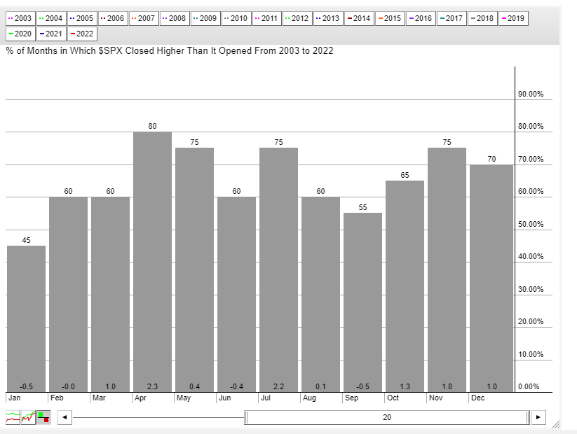This screenshot has height=434, width=577.
Task: Click the September bar showing 55
Action: [x=362, y=302]
